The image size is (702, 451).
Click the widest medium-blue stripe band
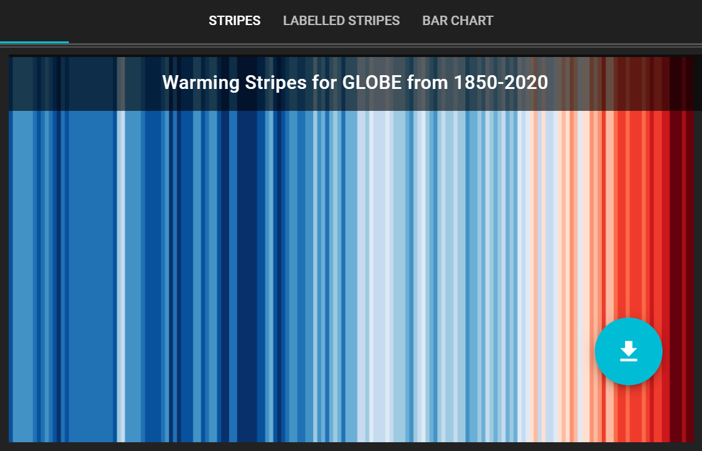tap(92, 276)
